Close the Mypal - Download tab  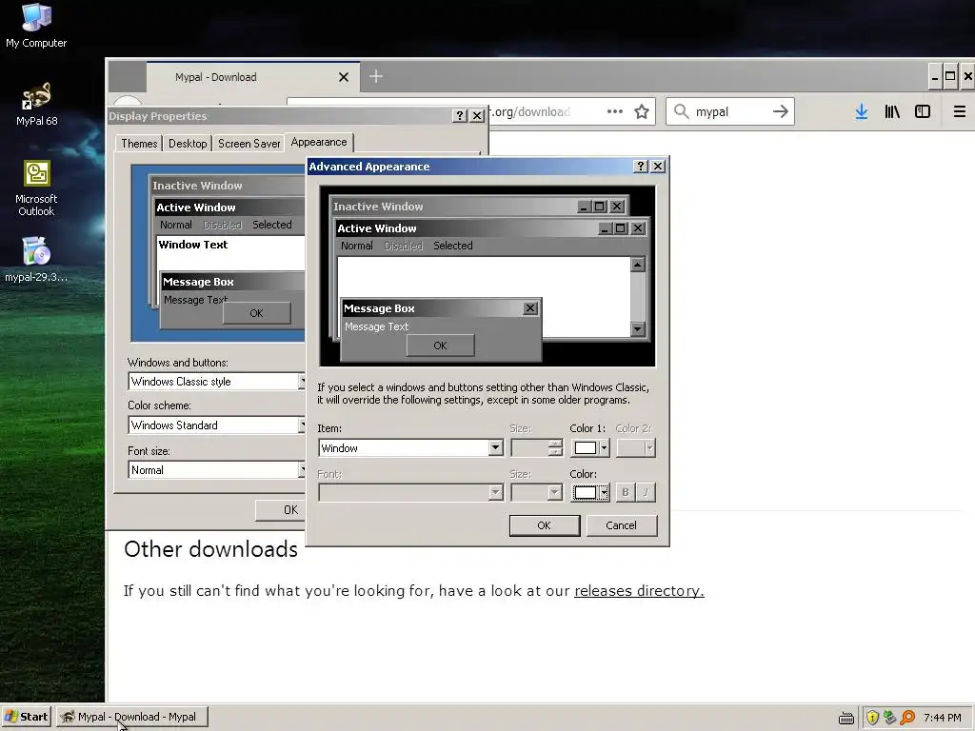(x=343, y=77)
